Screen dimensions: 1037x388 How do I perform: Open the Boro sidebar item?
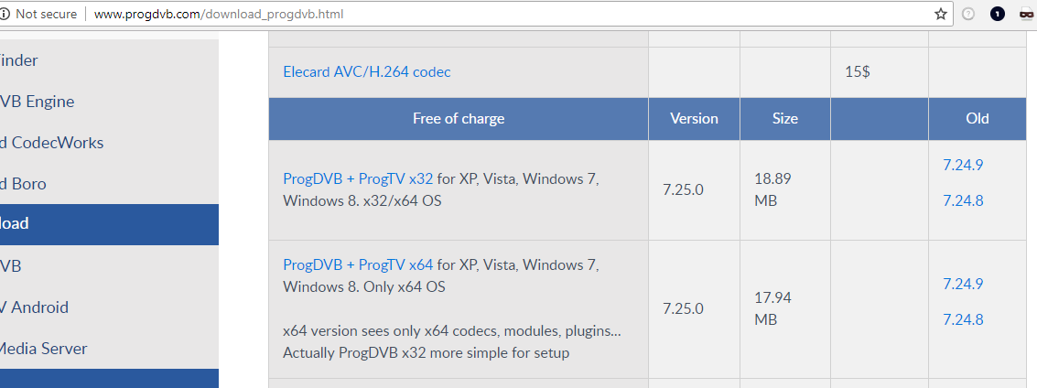[x=109, y=184]
